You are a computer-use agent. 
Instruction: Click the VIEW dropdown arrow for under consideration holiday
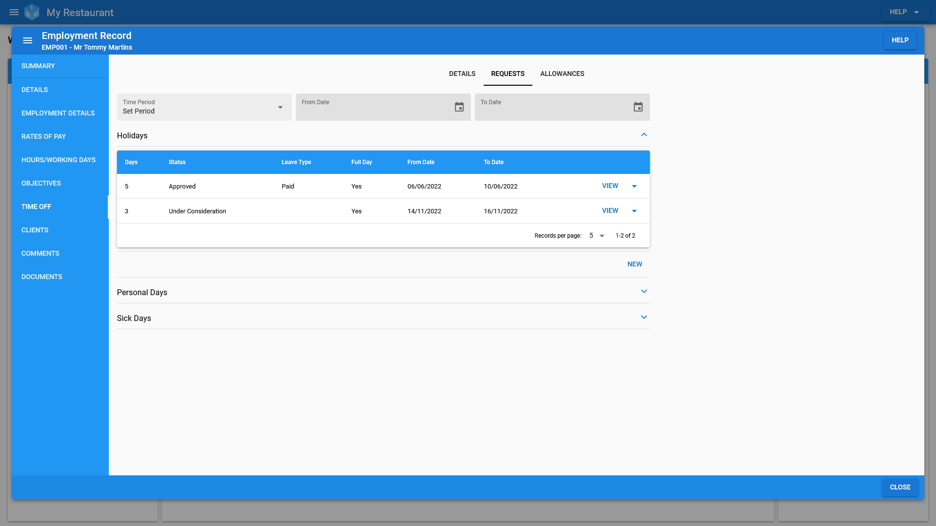coord(635,211)
